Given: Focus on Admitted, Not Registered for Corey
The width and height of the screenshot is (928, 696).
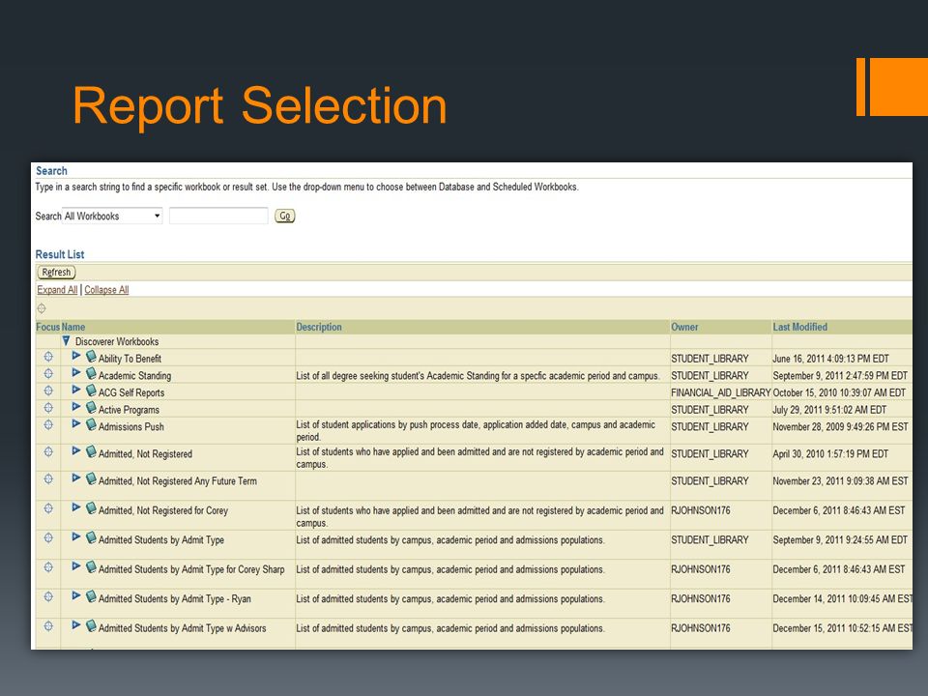Looking at the screenshot, I should click(48, 508).
